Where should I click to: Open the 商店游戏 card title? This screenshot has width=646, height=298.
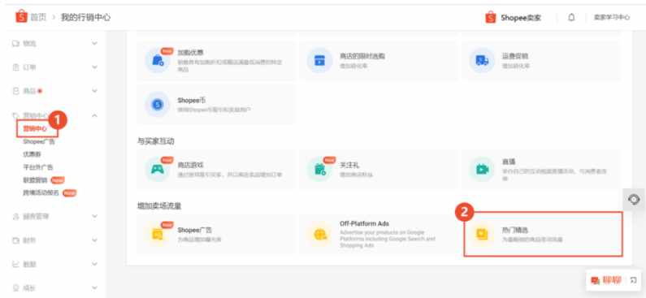tap(190, 165)
